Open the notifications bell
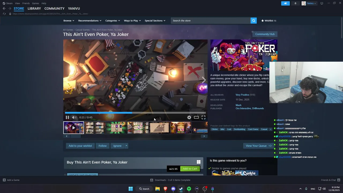Image resolution: width=343 pixels, height=193 pixels. coord(296,3)
